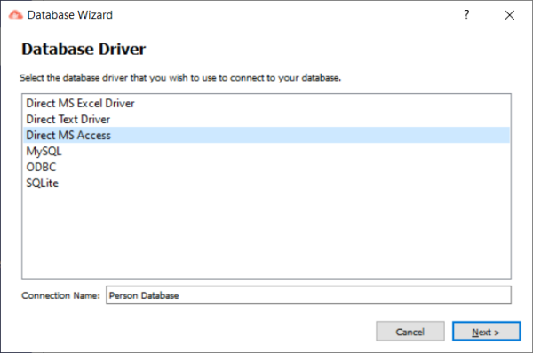
Task: Open help with the question mark button
Action: 466,14
